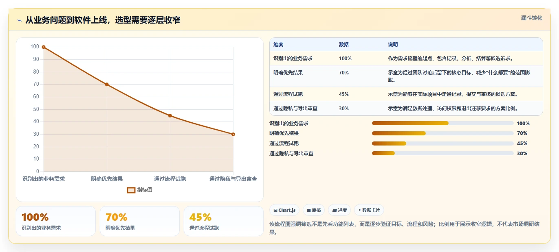Click the x-axis label 通过流程试跑
This screenshot has width=559, height=252.
tap(170, 179)
